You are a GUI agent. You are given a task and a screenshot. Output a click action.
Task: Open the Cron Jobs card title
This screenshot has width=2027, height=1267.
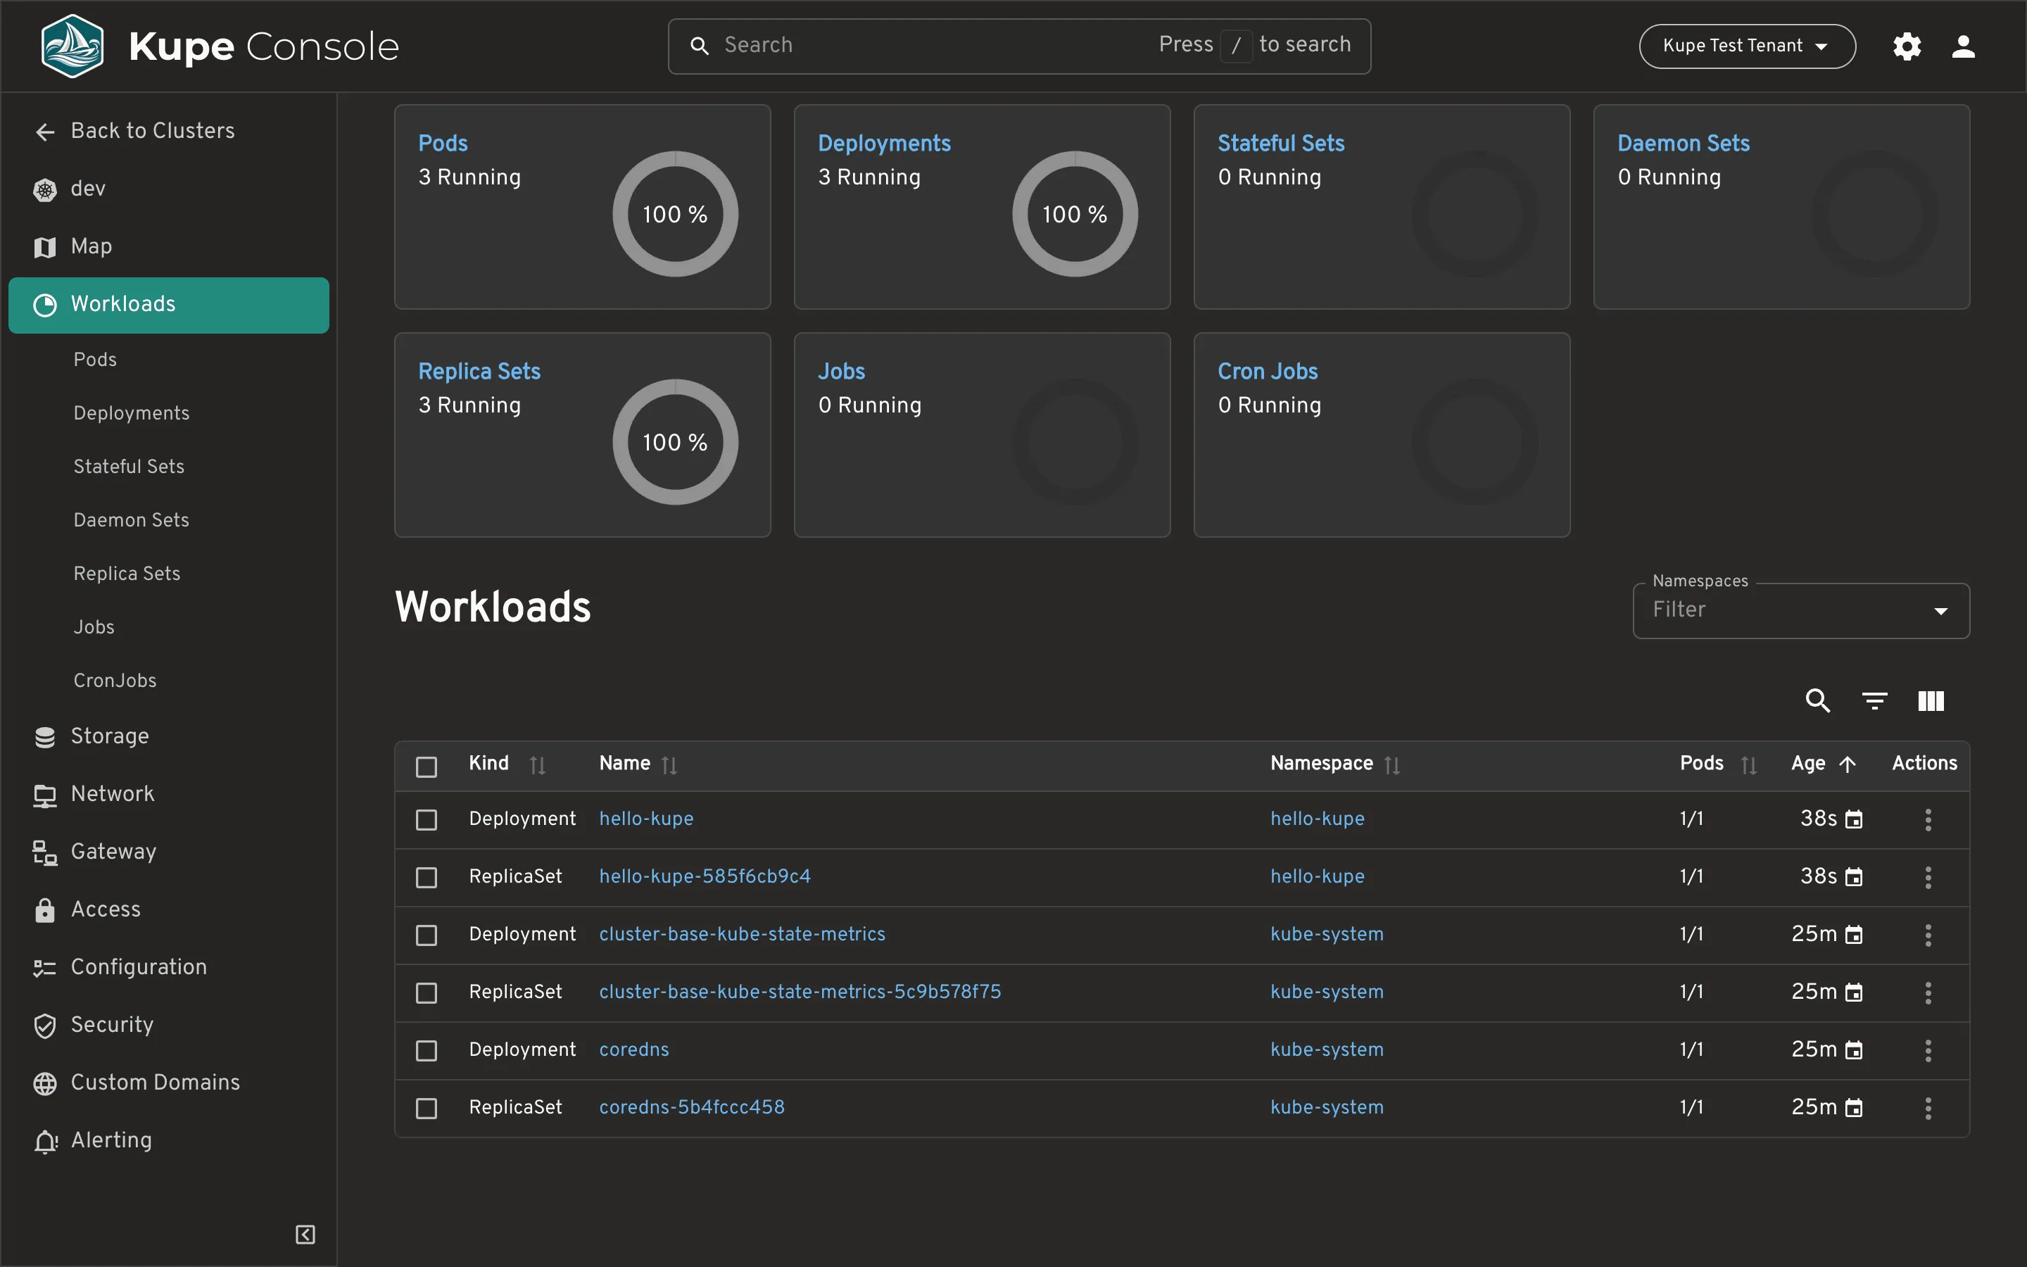tap(1268, 371)
